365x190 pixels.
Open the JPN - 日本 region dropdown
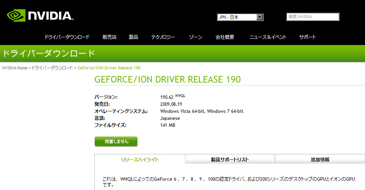pos(240,17)
